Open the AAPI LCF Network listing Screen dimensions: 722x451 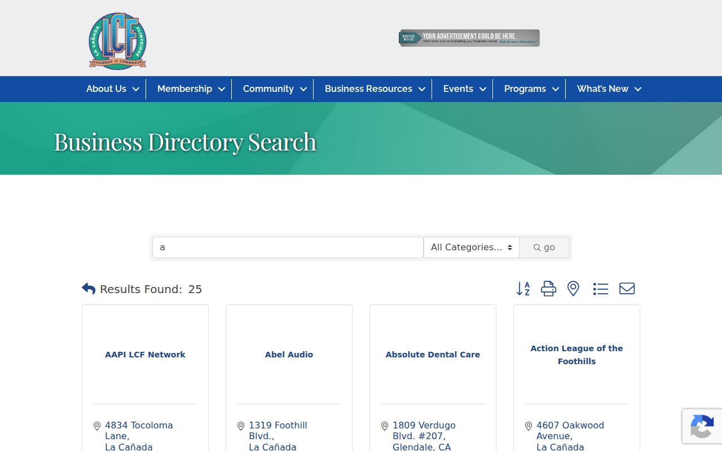pos(145,355)
